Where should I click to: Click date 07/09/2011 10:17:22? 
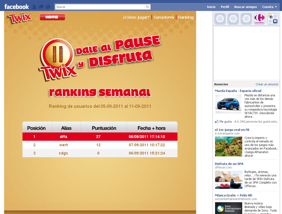click(147, 145)
